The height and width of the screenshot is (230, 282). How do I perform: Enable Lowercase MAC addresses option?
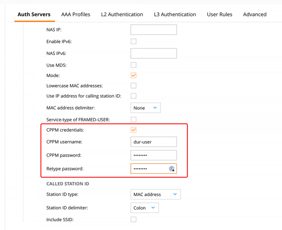point(133,86)
